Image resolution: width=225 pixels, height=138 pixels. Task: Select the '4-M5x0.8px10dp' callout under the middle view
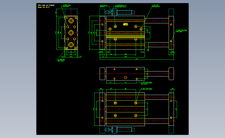[147, 82]
